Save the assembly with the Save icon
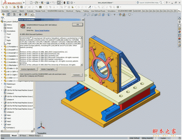 pos(42,2)
